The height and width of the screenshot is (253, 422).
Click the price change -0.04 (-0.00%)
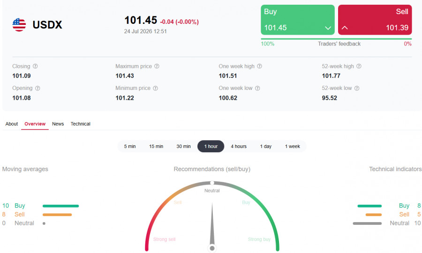pyautogui.click(x=179, y=22)
